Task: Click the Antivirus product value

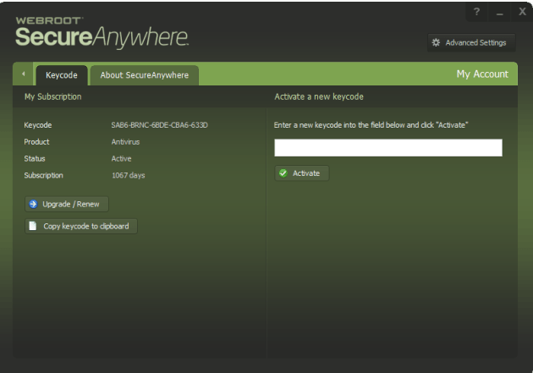Action: 125,142
